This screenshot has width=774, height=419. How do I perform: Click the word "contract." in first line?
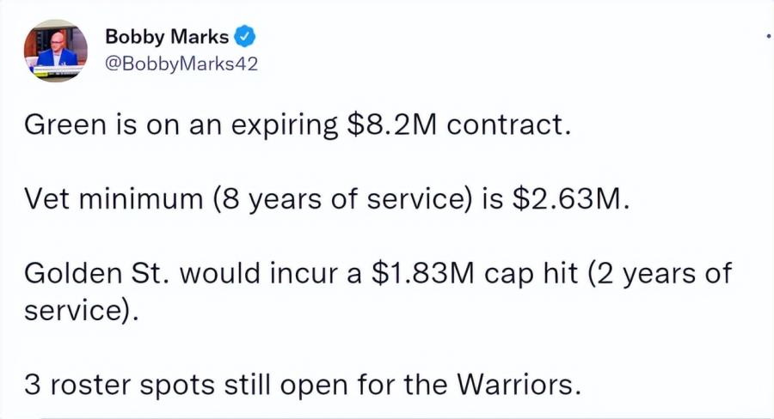tap(509, 124)
